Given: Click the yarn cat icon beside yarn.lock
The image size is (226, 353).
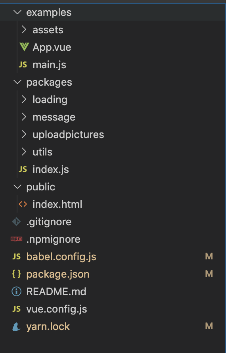Looking at the screenshot, I should coord(16,326).
